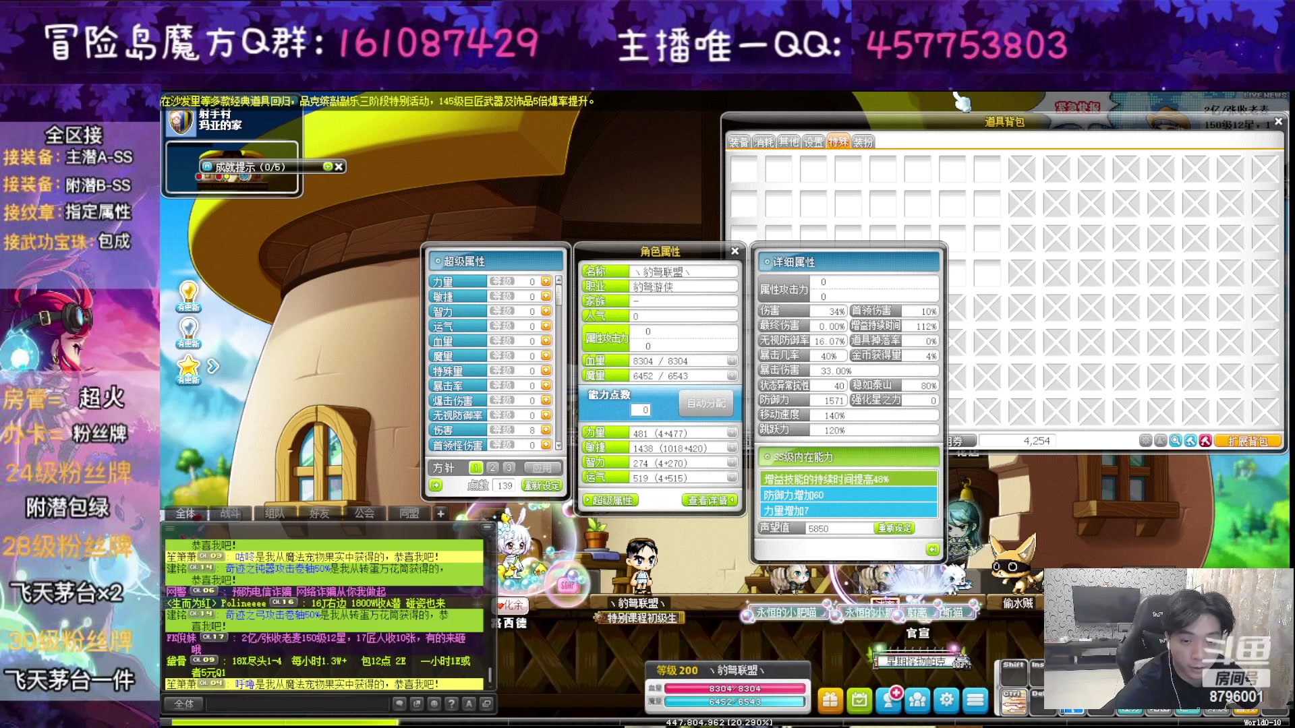The width and height of the screenshot is (1295, 728).
Task: Click the blue MP bar 6452/6543
Action: pos(735,702)
